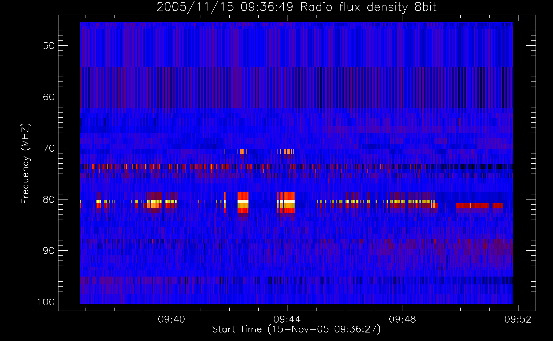Click the '09:40' time tick label
This screenshot has height=341, width=553.
click(171, 319)
